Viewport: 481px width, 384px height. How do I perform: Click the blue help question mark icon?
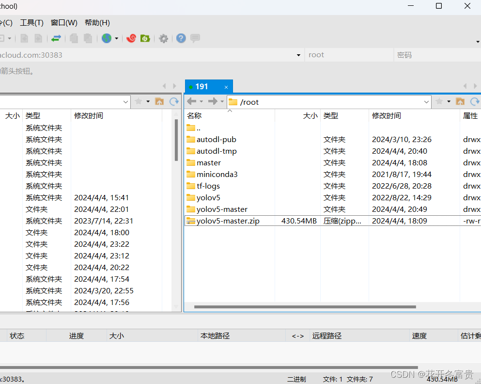point(180,38)
